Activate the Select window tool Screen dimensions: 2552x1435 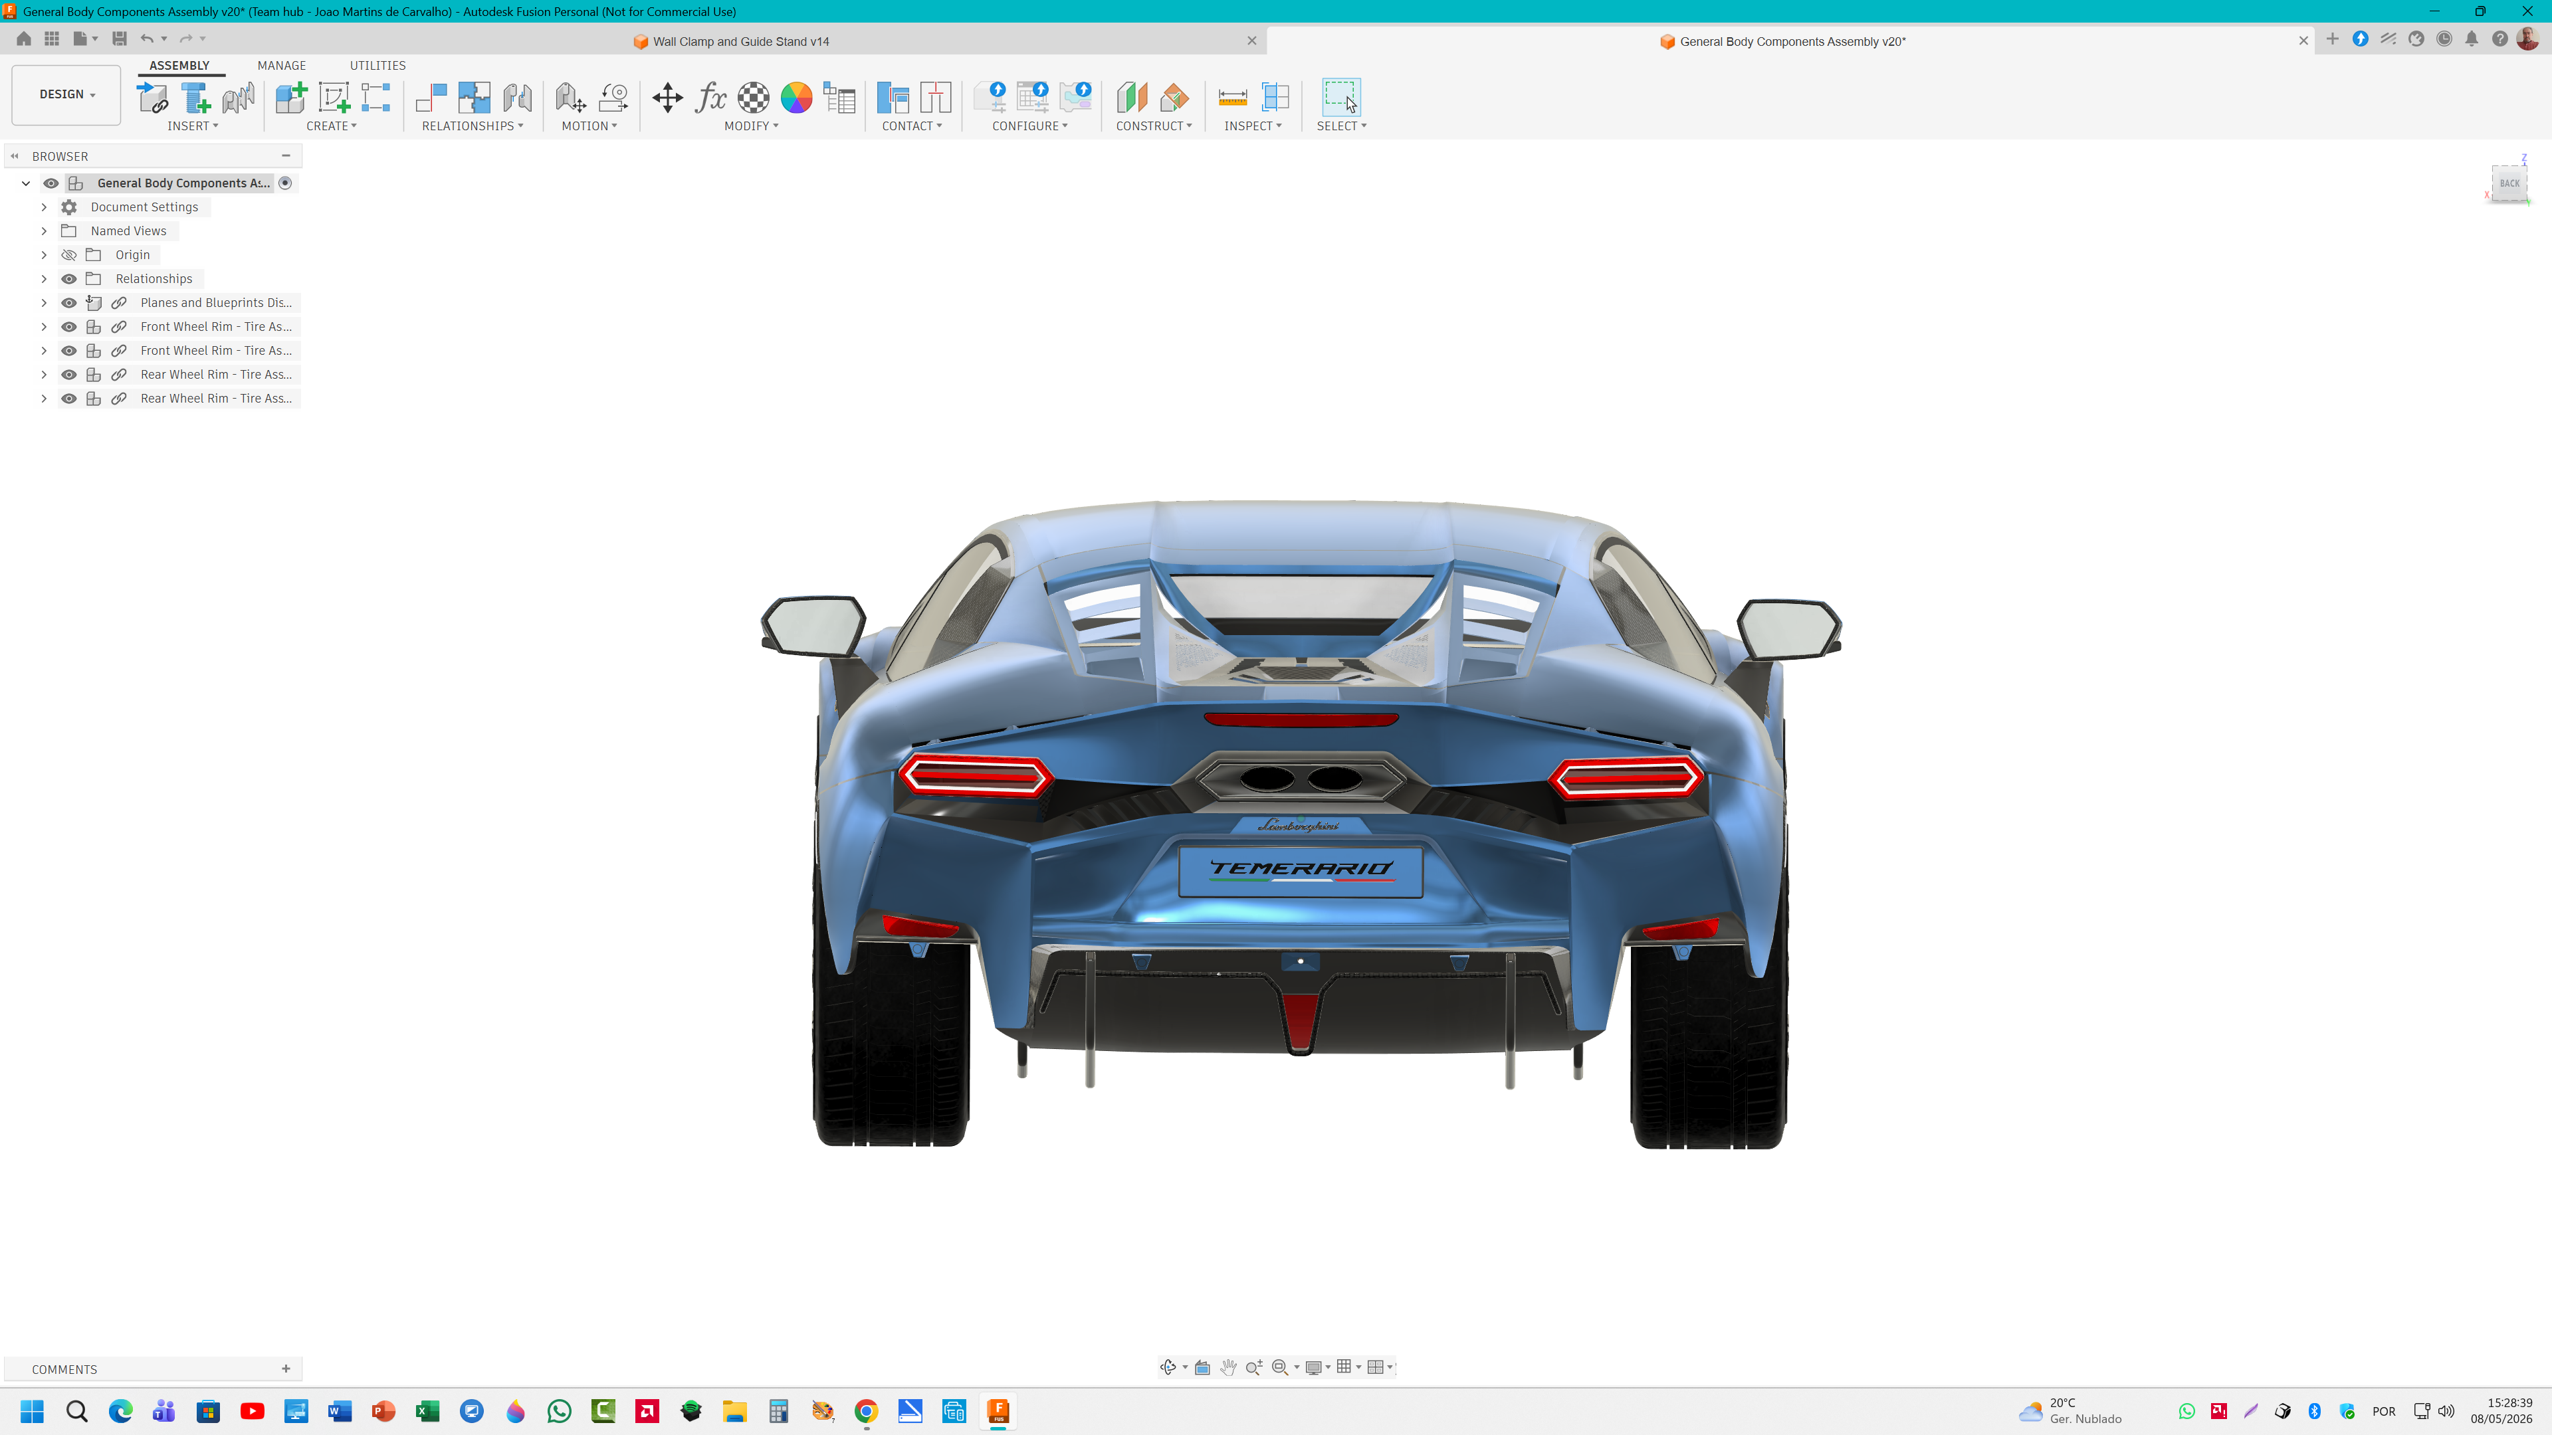pos(1341,97)
